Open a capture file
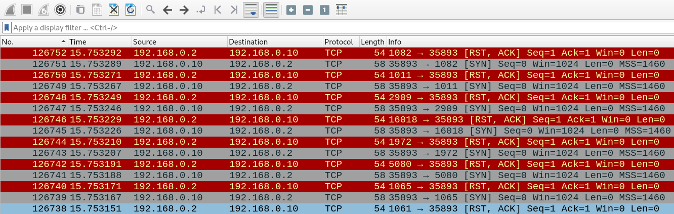The image size is (674, 214). 80,9
